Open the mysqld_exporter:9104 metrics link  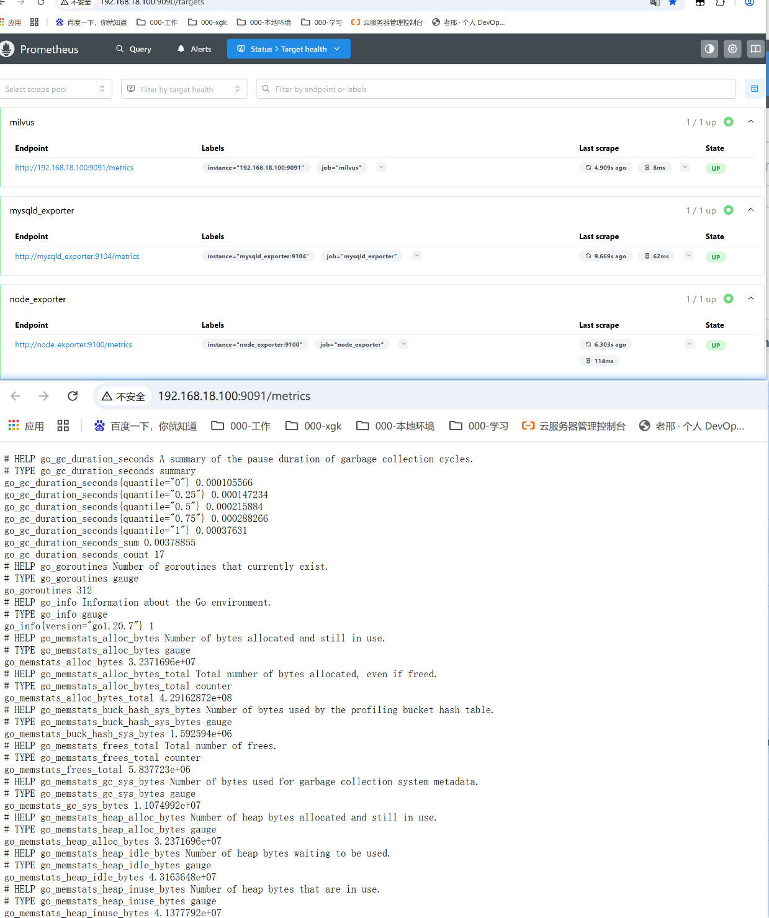(77, 256)
